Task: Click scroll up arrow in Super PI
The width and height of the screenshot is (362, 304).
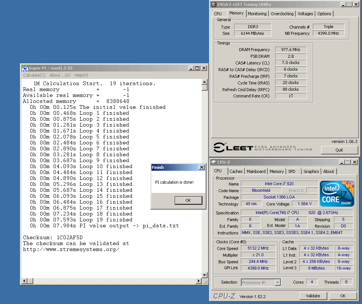Action: (x=204, y=82)
